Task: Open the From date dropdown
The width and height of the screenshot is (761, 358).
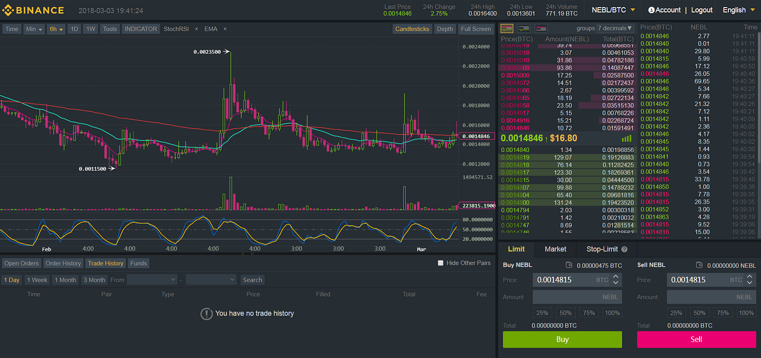Action: click(x=152, y=280)
